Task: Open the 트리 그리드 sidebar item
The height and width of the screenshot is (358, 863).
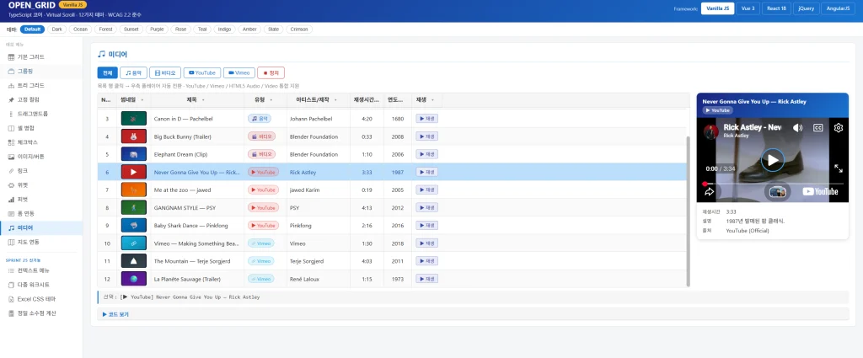Action: coord(41,86)
